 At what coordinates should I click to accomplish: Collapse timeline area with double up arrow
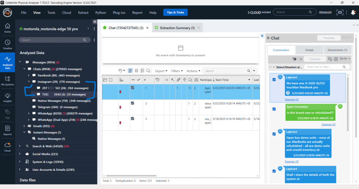pos(262,36)
